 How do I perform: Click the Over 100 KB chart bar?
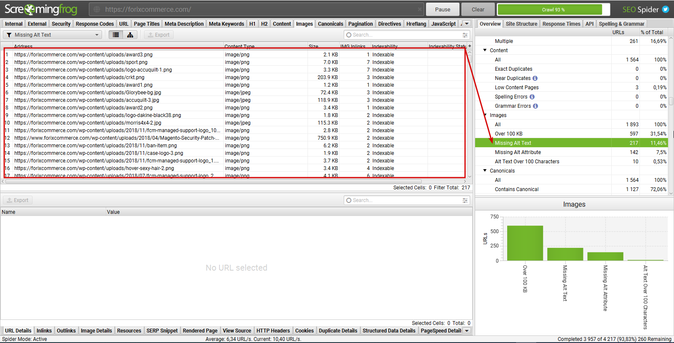525,243
